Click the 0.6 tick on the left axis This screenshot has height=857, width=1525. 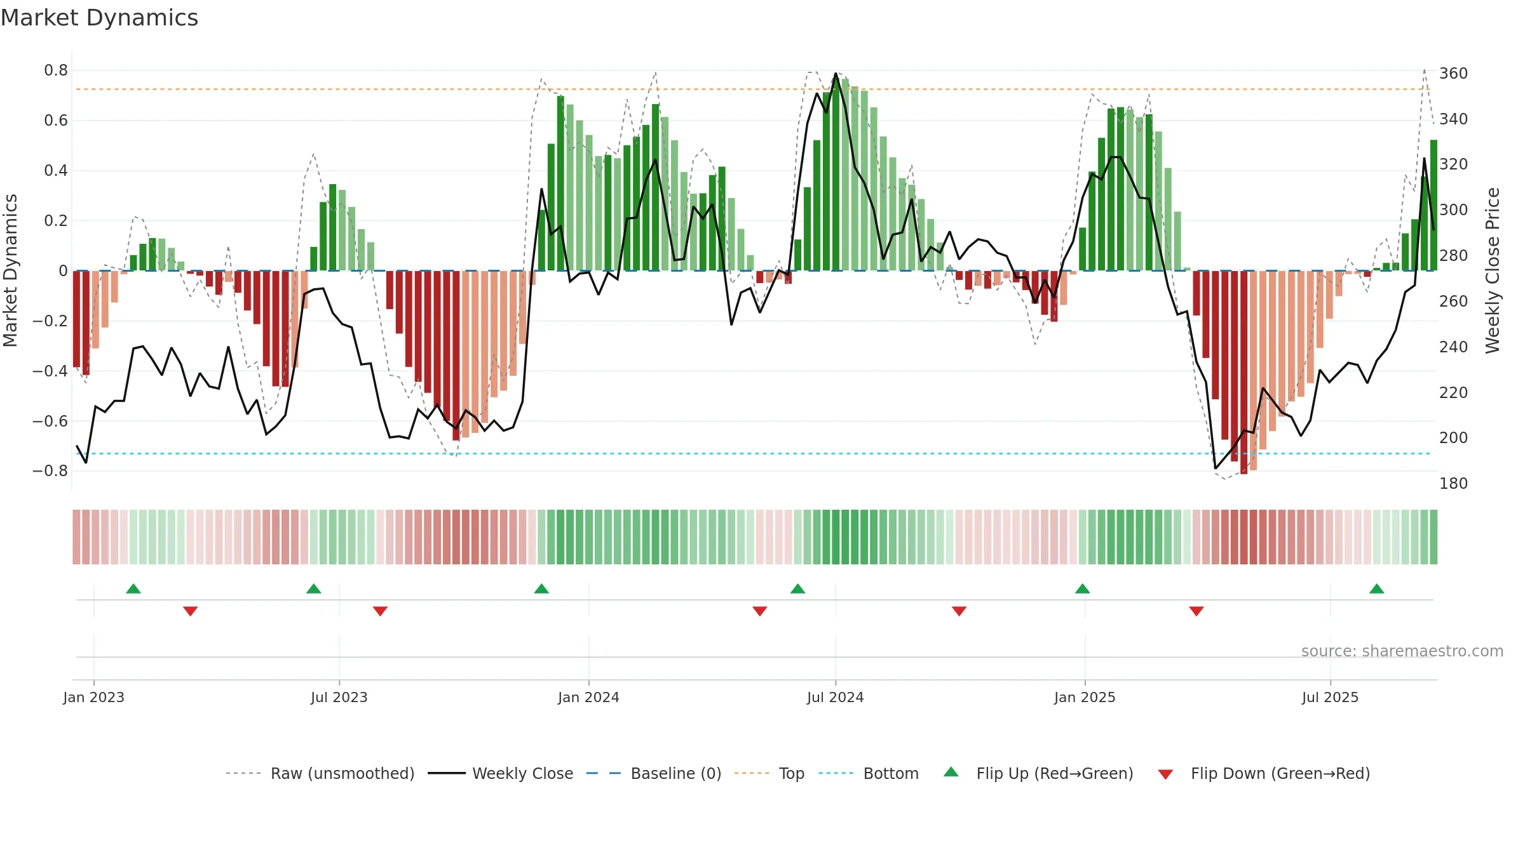[x=56, y=121]
